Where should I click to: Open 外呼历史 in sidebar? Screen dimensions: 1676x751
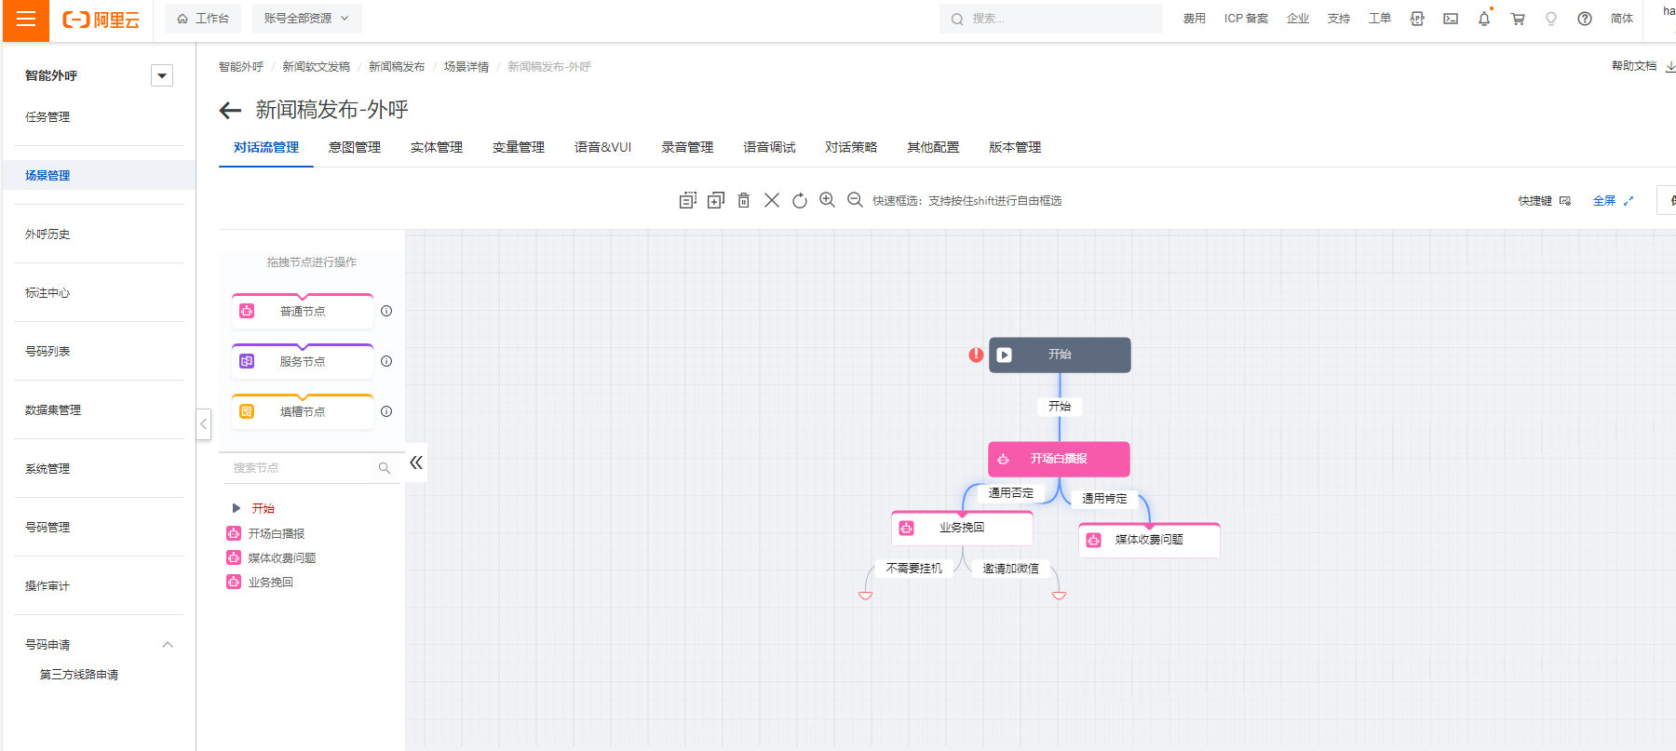[x=47, y=235]
